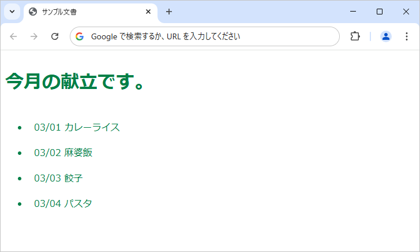Maximize the browser window

pos(379,12)
